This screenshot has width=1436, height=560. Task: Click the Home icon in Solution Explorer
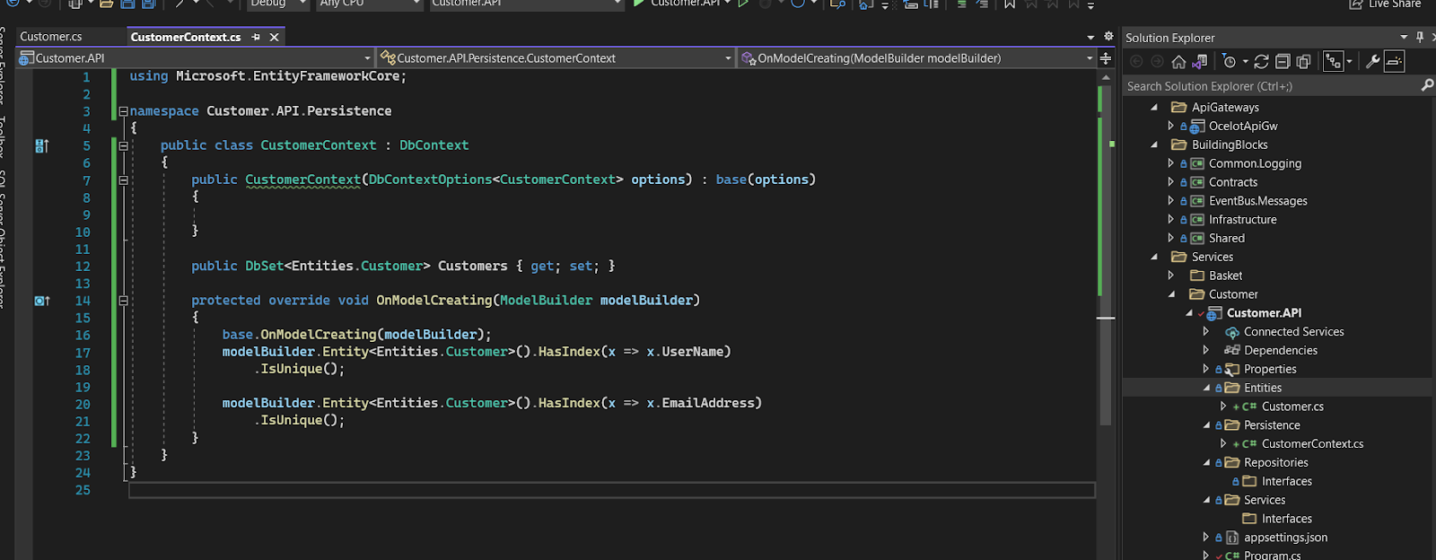tap(1178, 62)
